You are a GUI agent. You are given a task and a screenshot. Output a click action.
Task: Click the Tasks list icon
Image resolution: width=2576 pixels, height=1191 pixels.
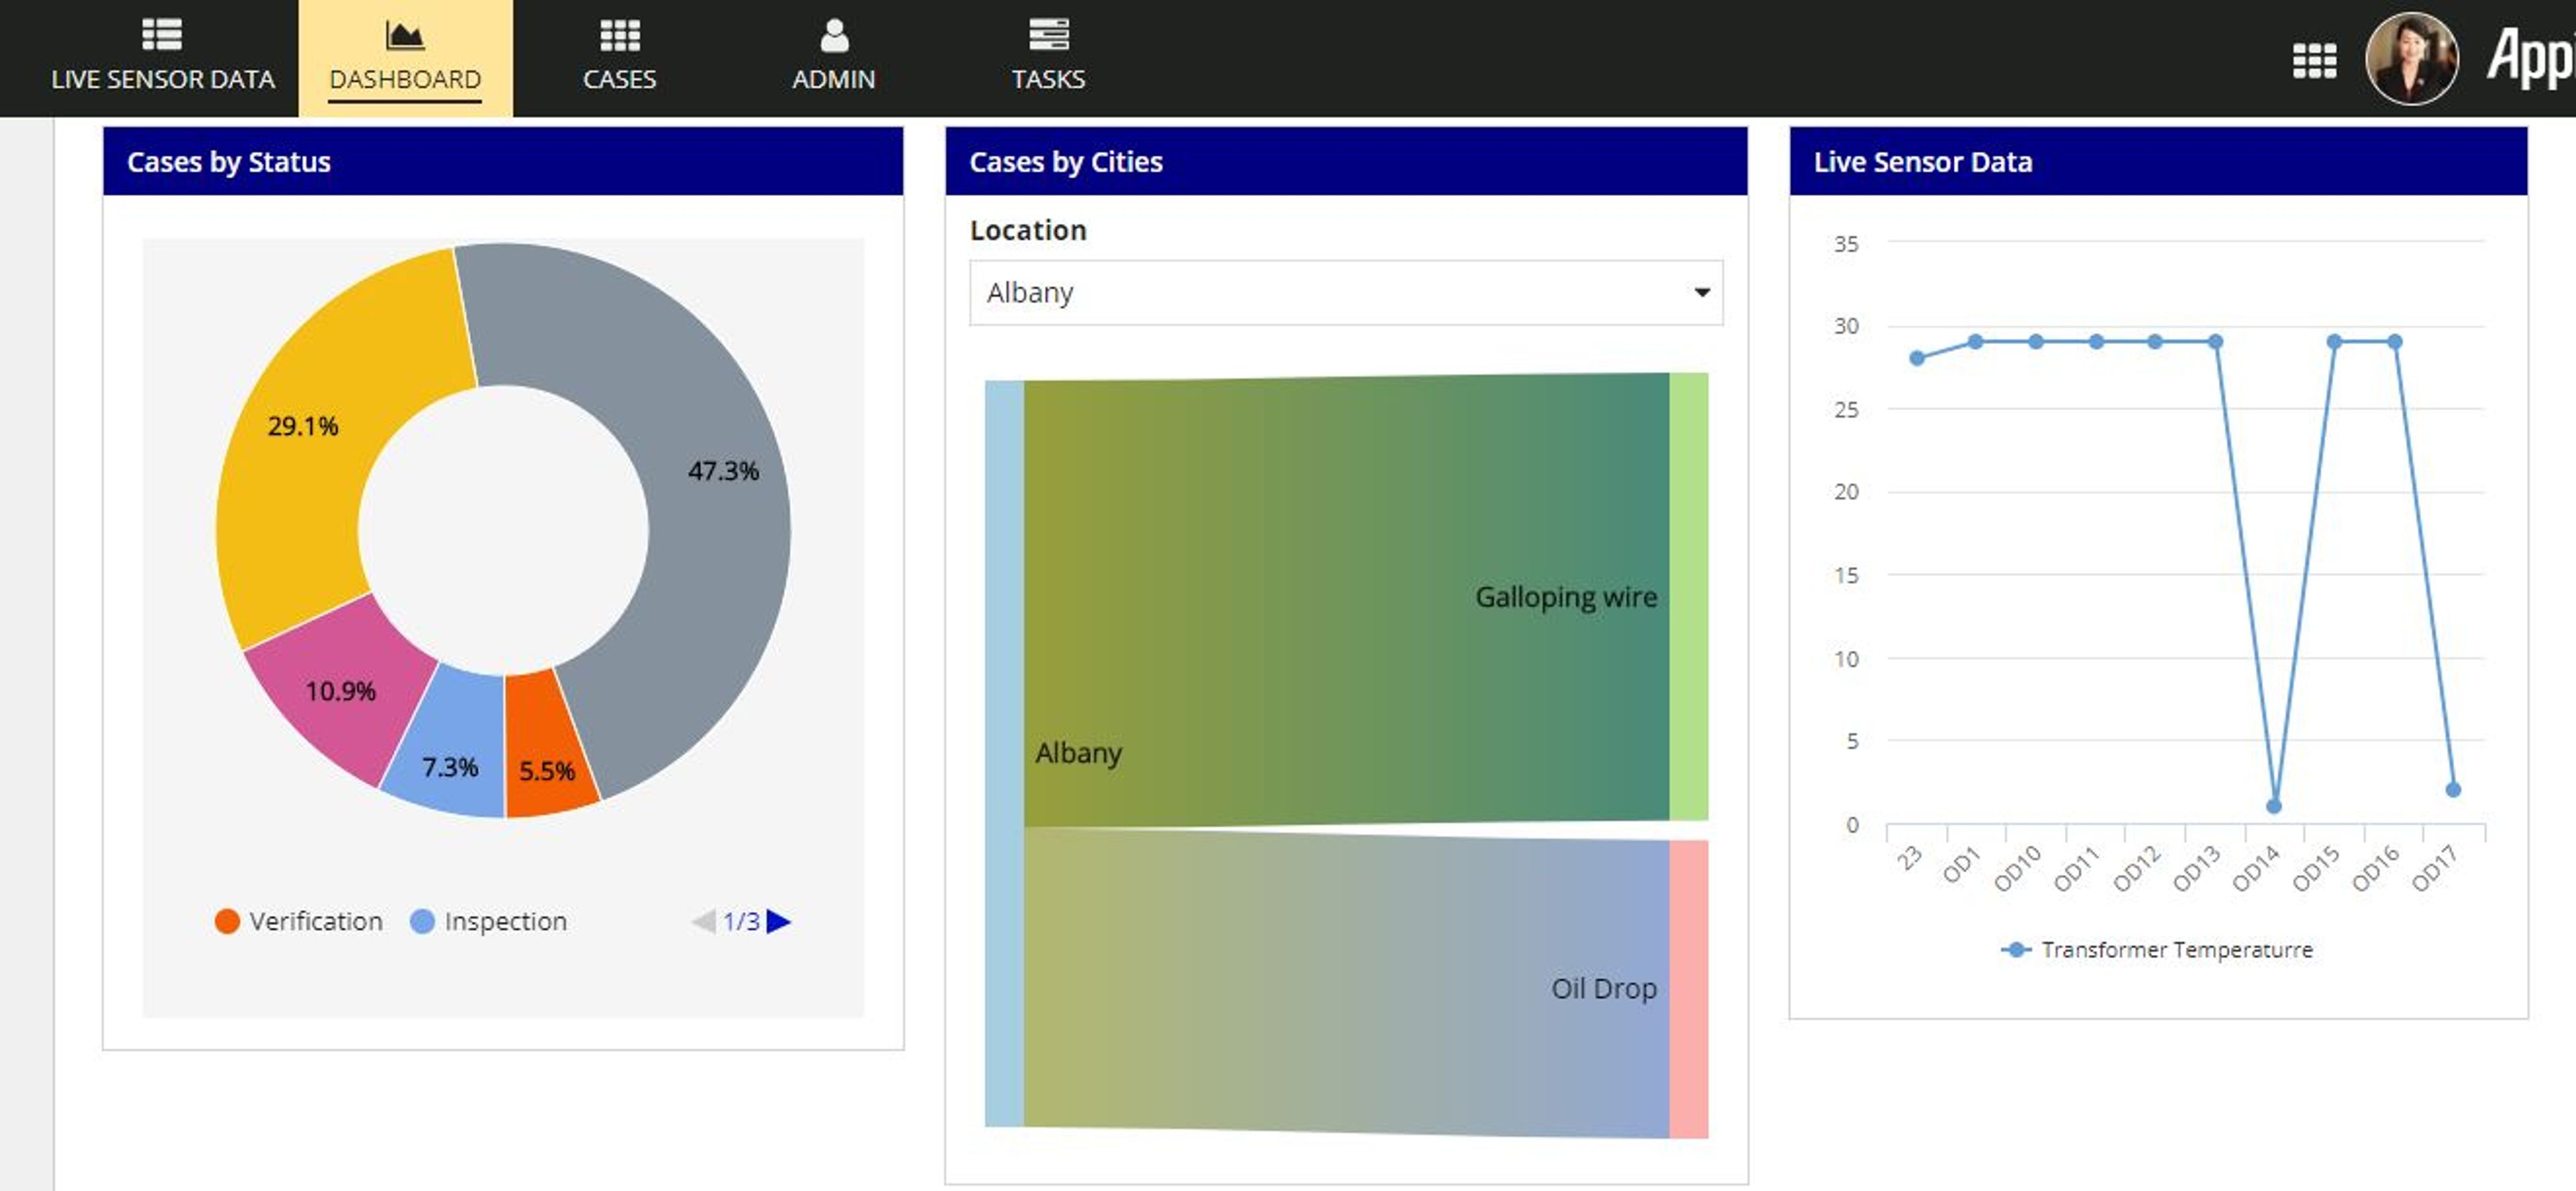(x=1048, y=35)
